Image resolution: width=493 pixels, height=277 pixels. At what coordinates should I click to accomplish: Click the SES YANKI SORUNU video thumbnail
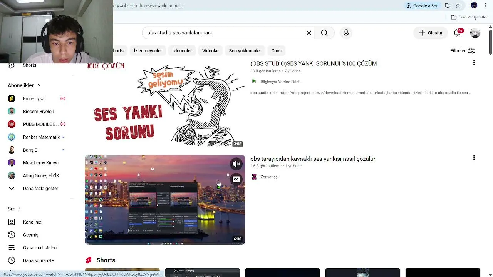pyautogui.click(x=165, y=104)
